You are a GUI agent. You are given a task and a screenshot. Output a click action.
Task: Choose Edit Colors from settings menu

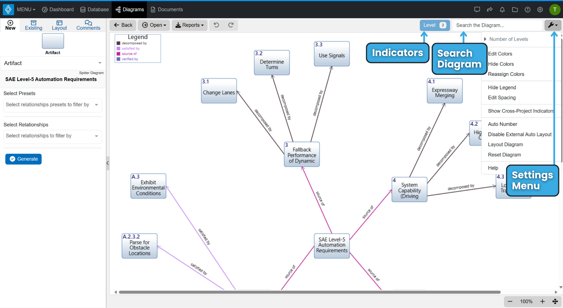point(500,54)
